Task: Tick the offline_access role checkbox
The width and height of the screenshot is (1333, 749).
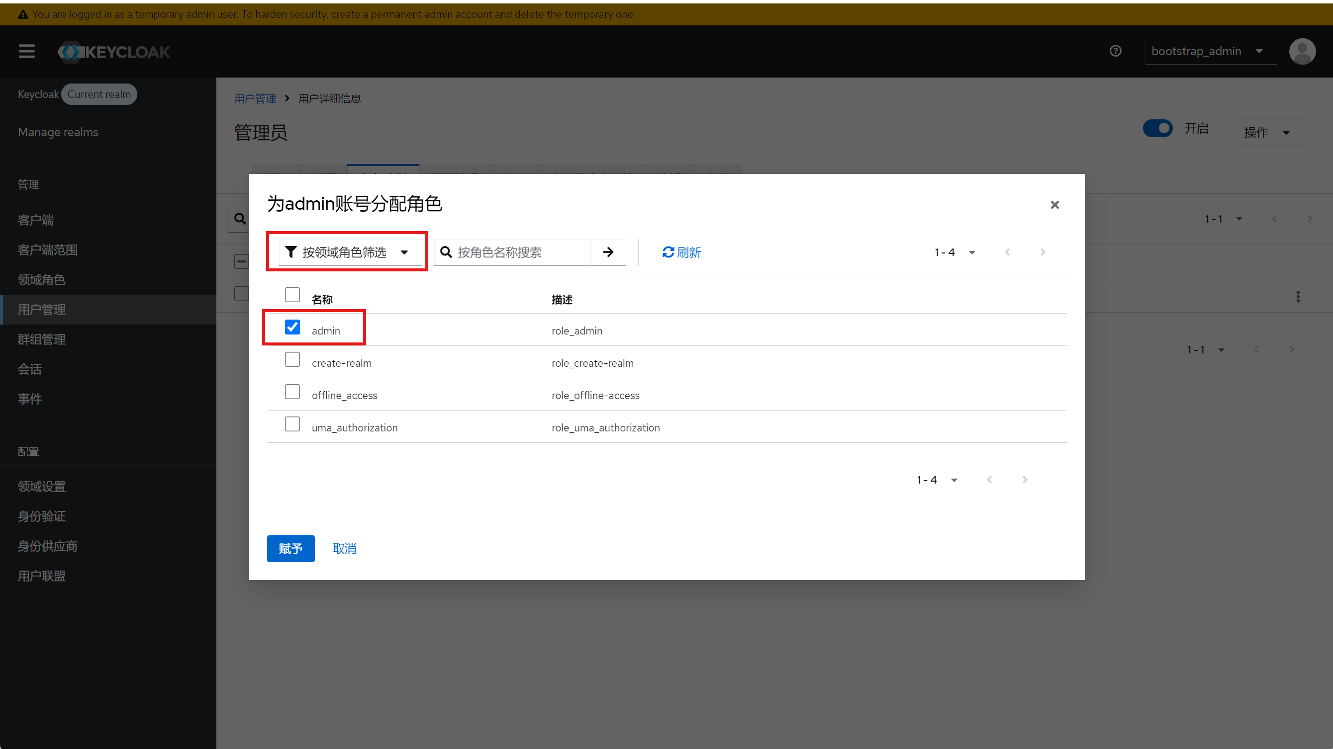Action: click(x=292, y=392)
